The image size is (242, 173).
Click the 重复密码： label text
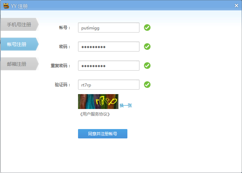60,66
